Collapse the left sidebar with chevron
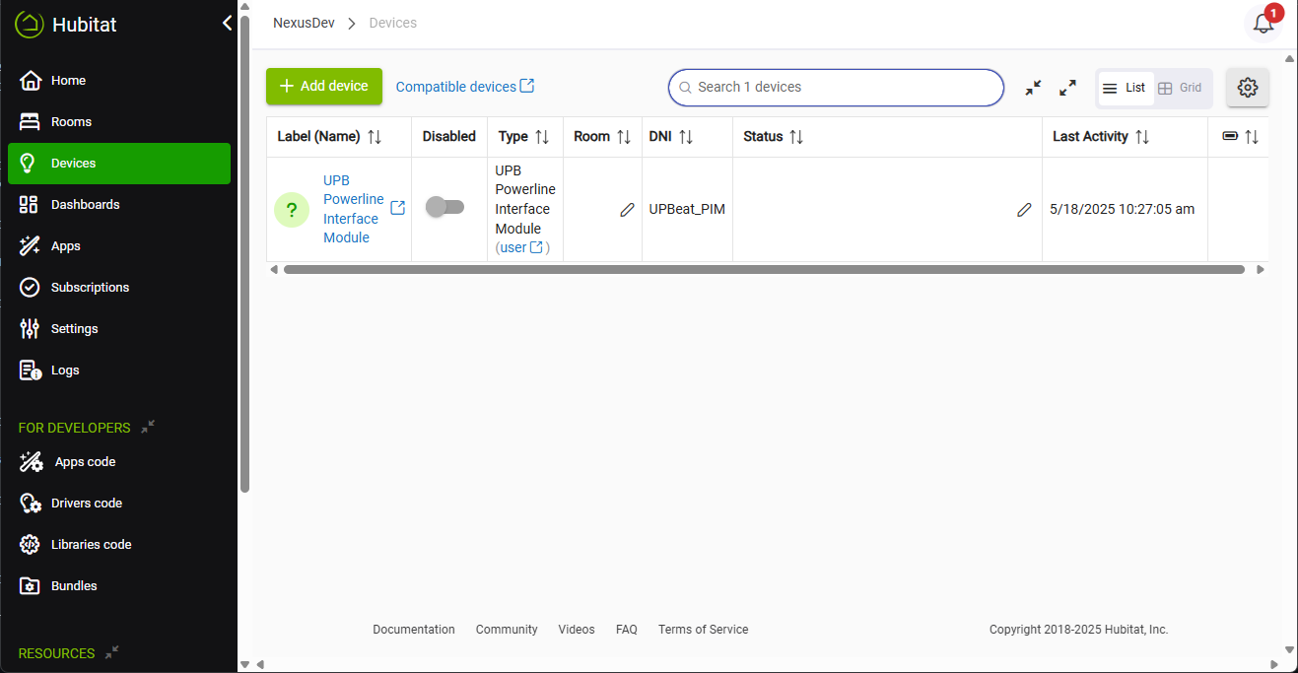This screenshot has height=673, width=1298. tap(227, 23)
